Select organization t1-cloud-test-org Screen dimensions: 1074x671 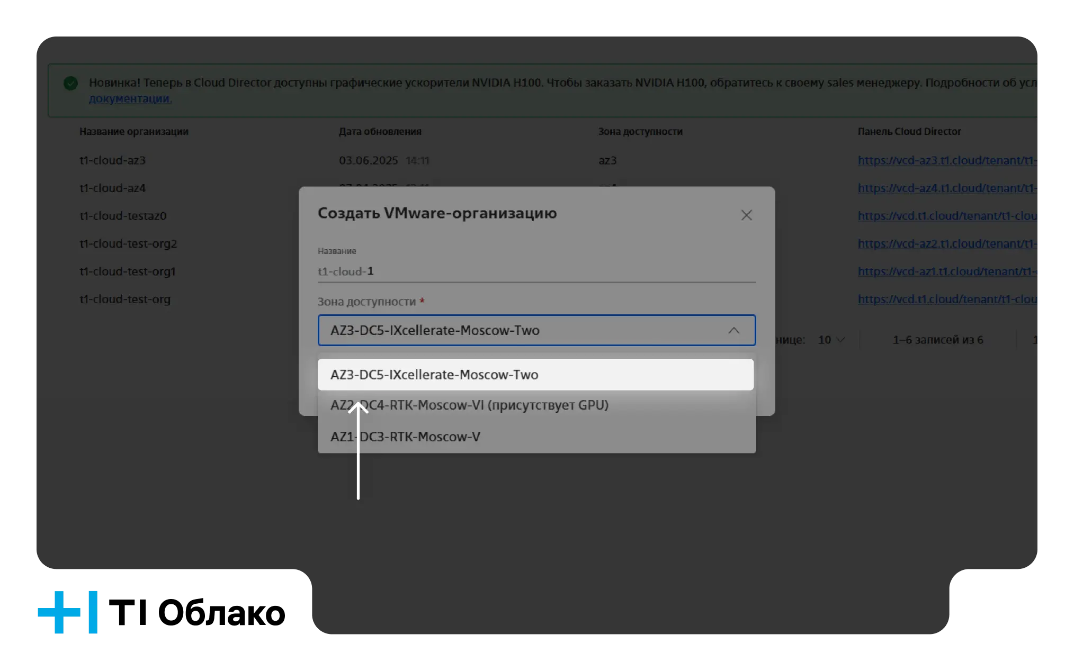tap(125, 299)
